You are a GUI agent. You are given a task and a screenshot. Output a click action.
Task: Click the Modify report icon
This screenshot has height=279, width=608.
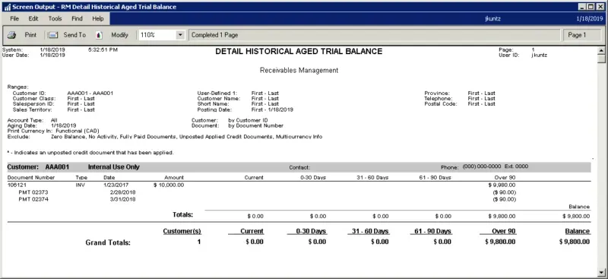click(x=100, y=35)
